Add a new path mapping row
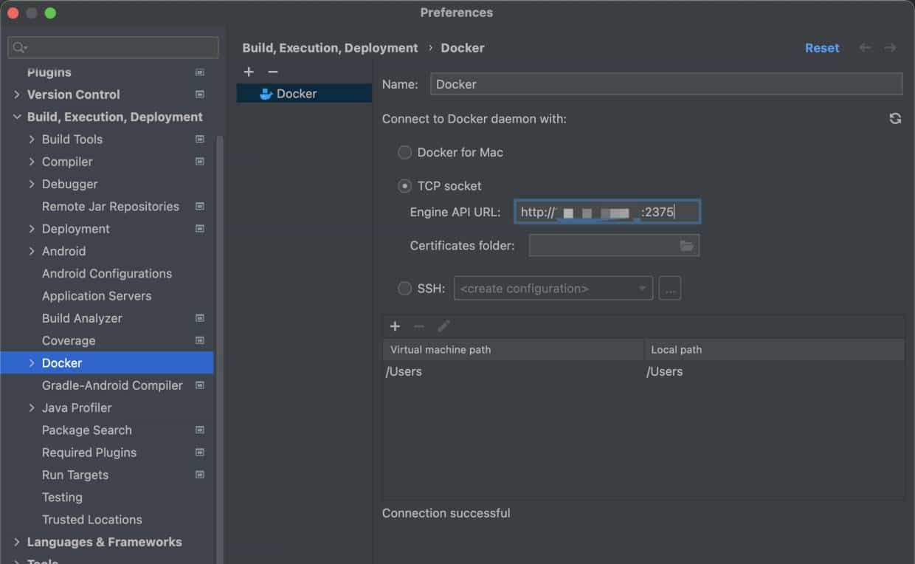 [395, 326]
